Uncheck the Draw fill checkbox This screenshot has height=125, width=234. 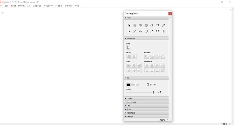tap(148, 85)
